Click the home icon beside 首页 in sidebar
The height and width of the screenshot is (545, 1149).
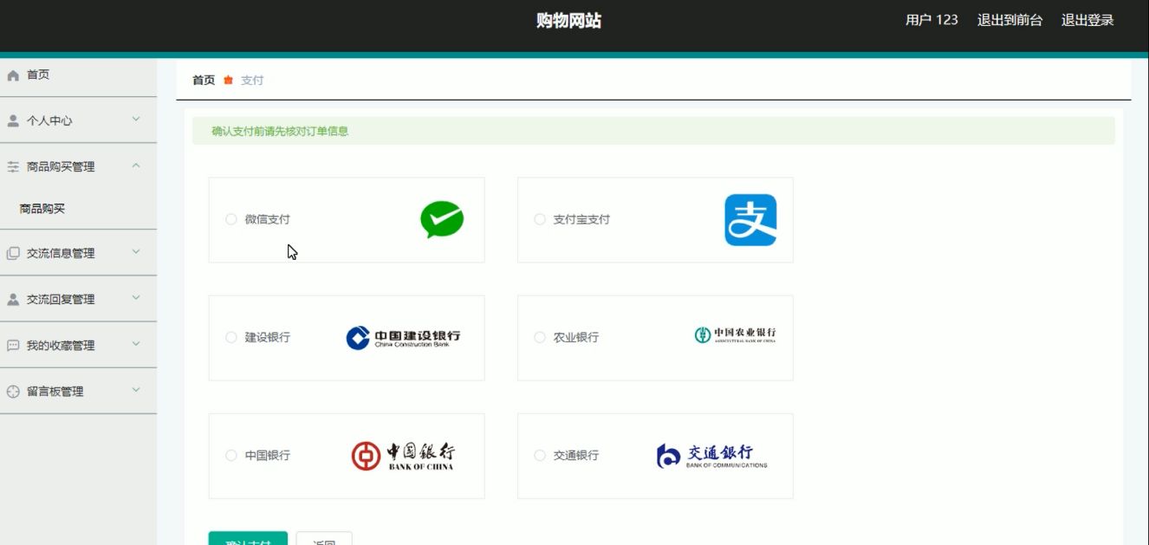(x=13, y=75)
